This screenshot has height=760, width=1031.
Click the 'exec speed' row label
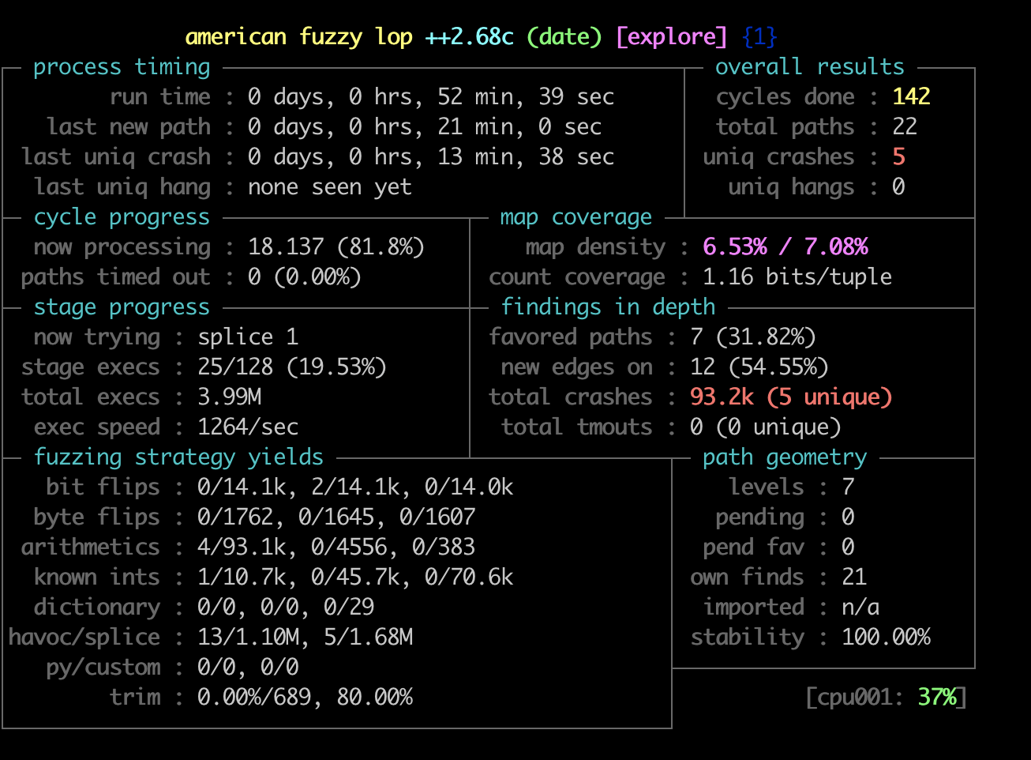click(96, 427)
